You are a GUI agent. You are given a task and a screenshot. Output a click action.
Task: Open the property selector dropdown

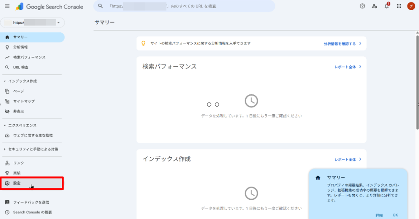(x=32, y=22)
